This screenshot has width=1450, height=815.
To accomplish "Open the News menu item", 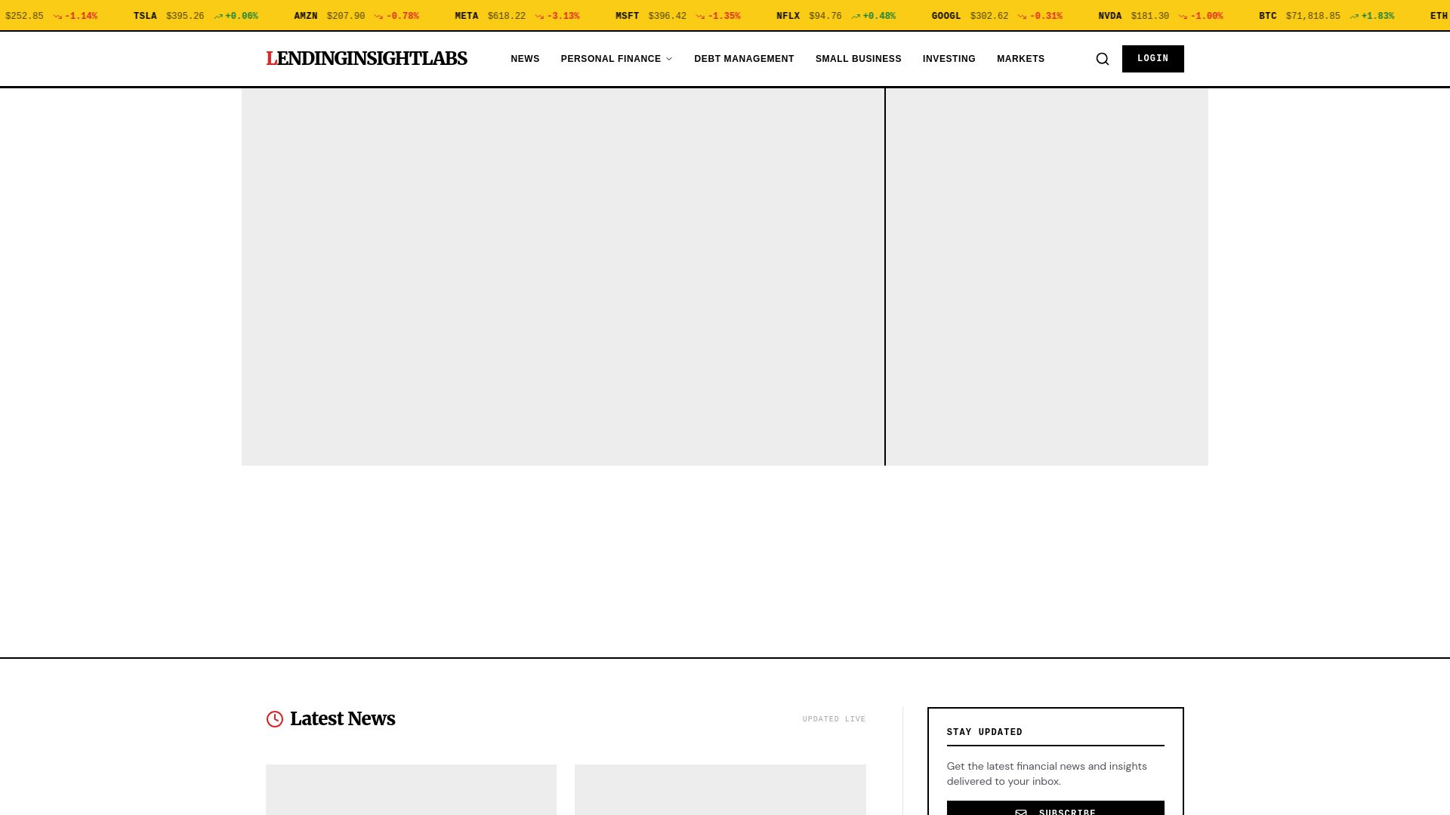I will click(525, 59).
